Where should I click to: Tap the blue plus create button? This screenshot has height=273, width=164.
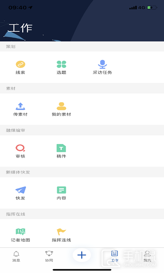coord(82,255)
